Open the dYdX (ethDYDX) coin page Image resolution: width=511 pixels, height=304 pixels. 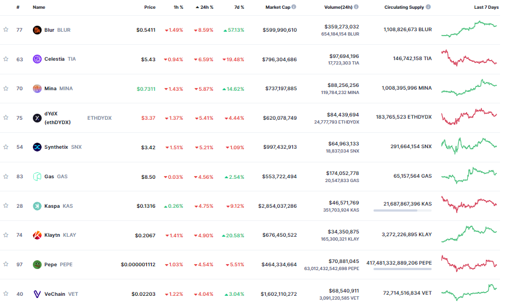click(x=78, y=118)
